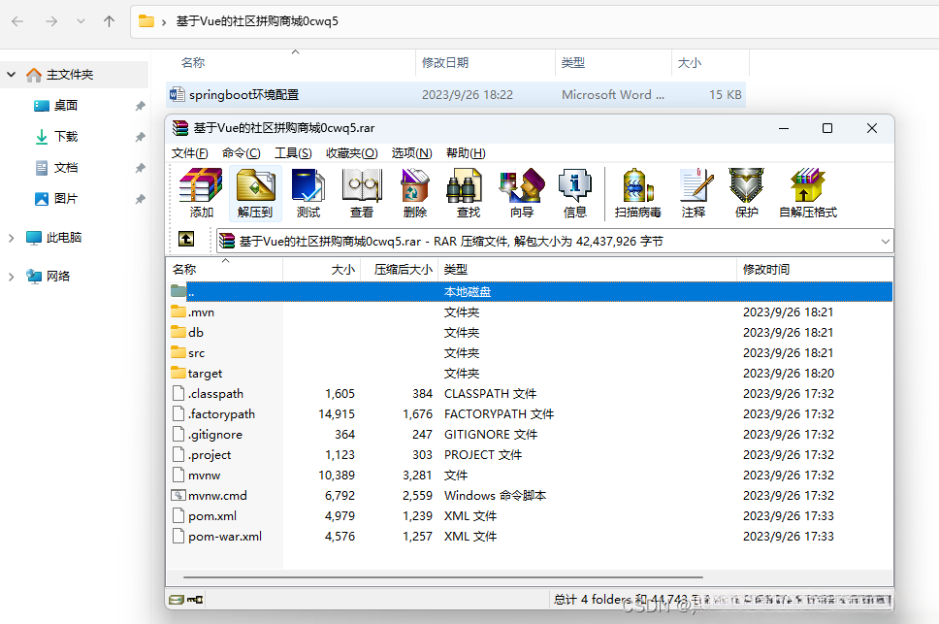The width and height of the screenshot is (939, 624).
Task: Click the Test (测试) archive icon
Action: click(x=308, y=193)
